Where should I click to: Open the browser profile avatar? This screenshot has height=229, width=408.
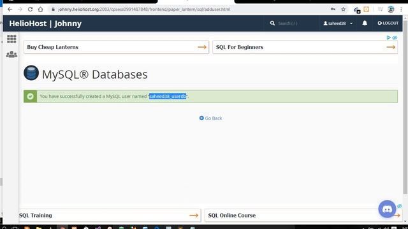391,10
